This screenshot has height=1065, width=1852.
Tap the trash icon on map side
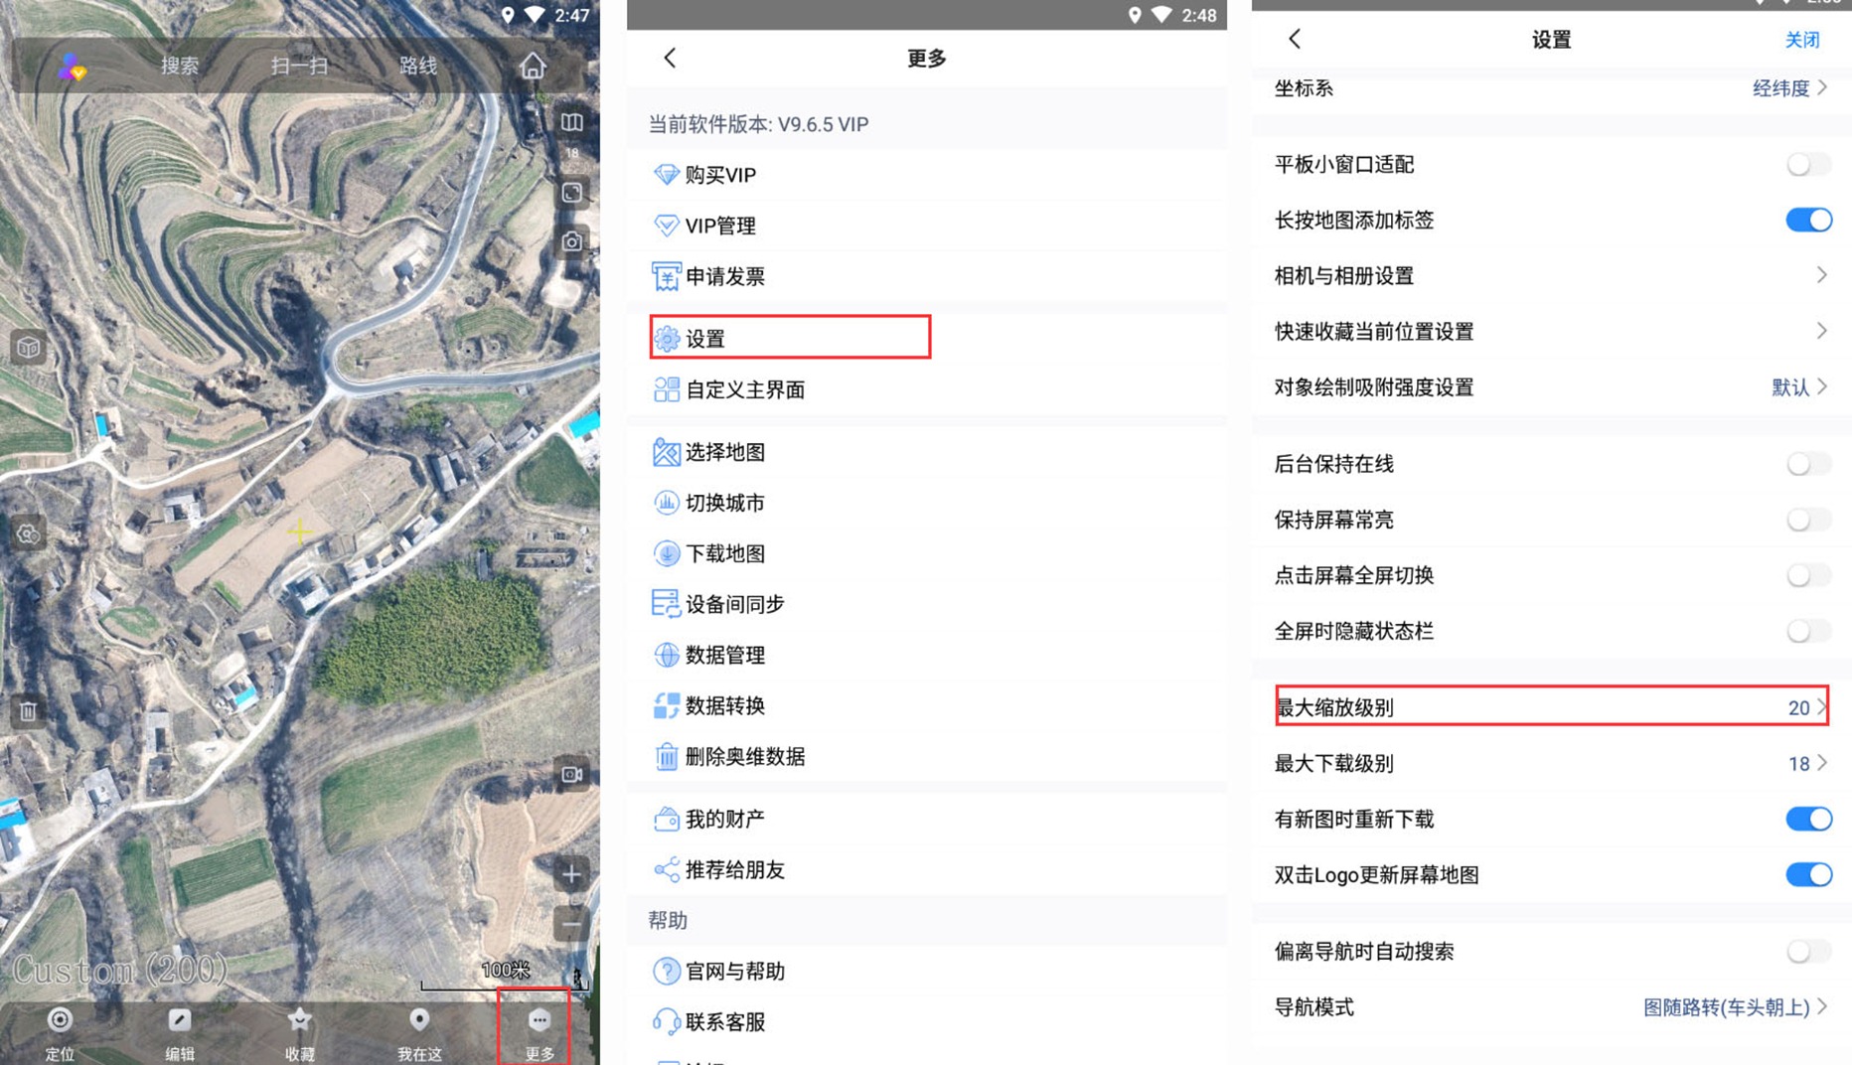coord(28,711)
